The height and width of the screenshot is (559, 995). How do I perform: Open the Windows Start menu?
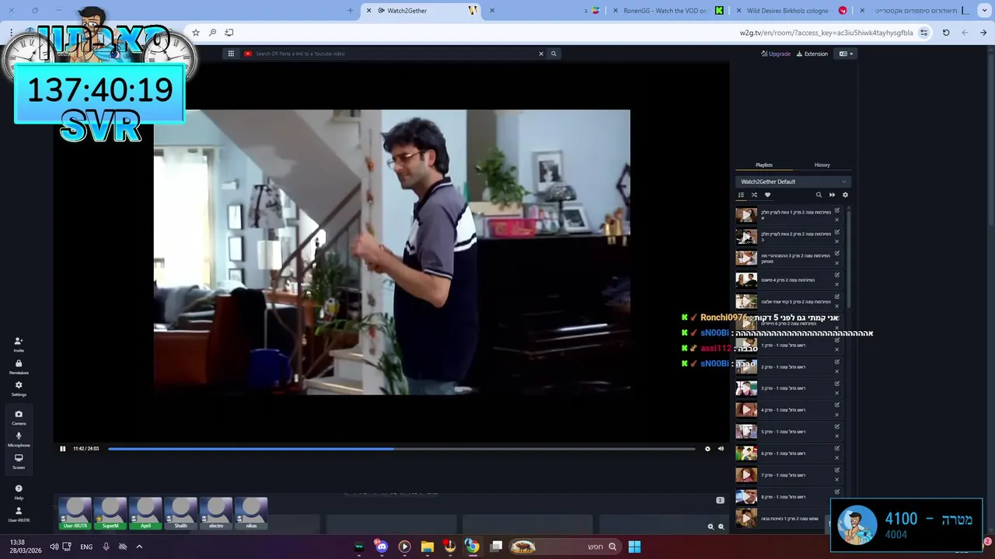click(x=634, y=547)
